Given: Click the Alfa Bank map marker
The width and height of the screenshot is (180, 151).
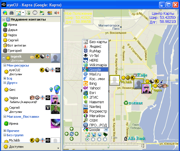Looking at the screenshot, I should (134, 139).
